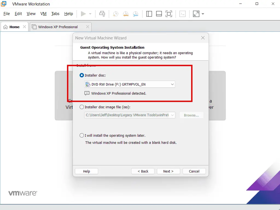Click the Windows XP Professional tab VM icon

34,27
